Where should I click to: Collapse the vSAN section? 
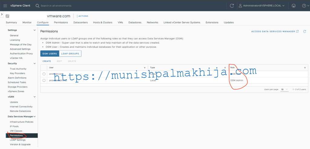[35, 97]
